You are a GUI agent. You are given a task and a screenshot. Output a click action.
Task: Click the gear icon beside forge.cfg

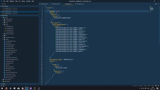4,56
